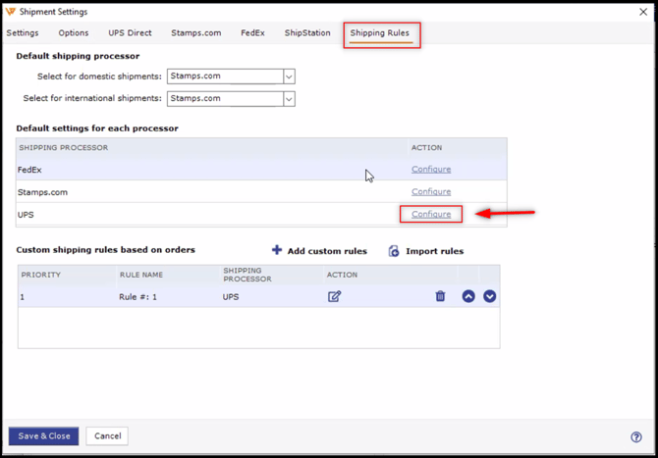Open the Options tab
This screenshot has width=658, height=458.
[74, 33]
